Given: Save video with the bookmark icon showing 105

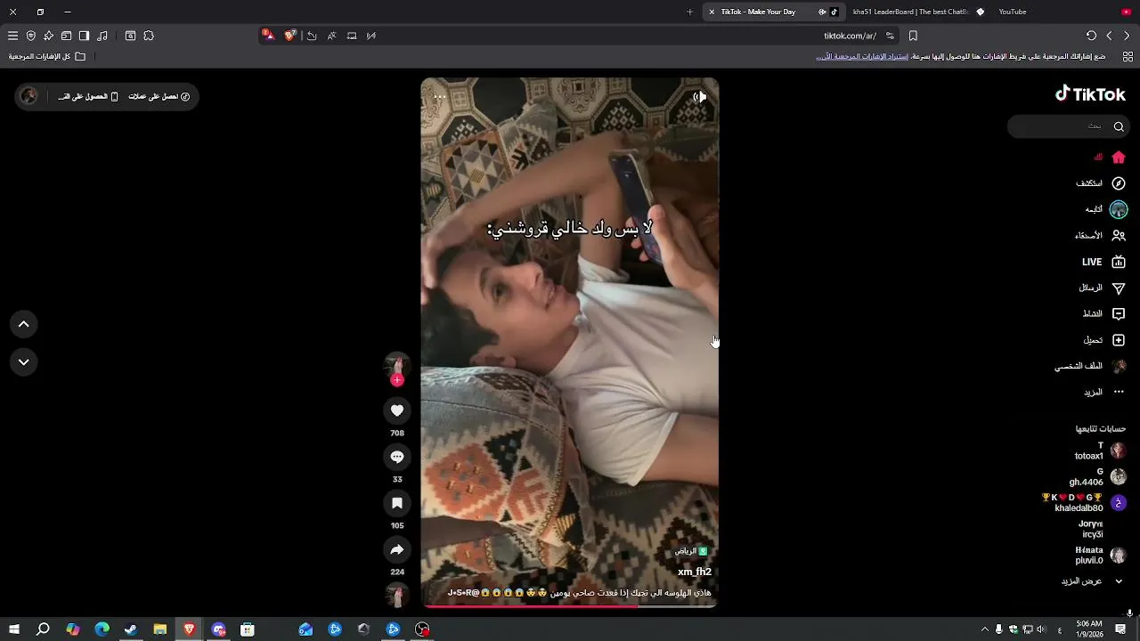Looking at the screenshot, I should (397, 503).
